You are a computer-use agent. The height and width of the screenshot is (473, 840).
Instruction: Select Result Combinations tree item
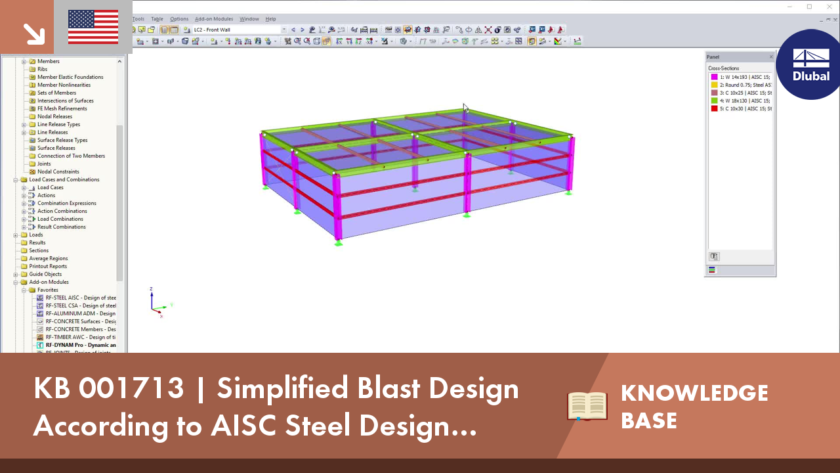point(62,227)
